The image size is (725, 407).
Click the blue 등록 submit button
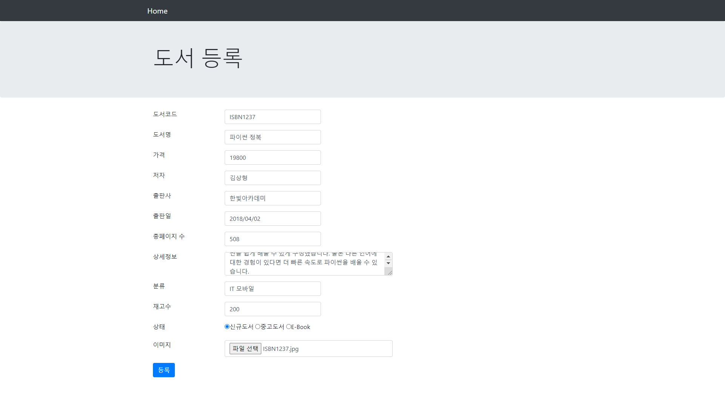(164, 370)
